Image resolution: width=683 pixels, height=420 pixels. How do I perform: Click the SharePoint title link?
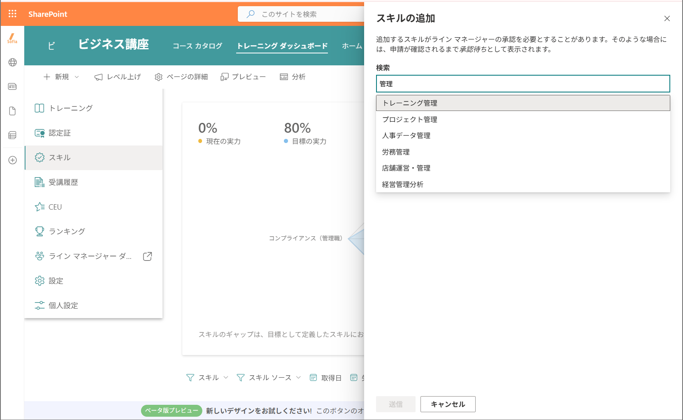coord(48,14)
